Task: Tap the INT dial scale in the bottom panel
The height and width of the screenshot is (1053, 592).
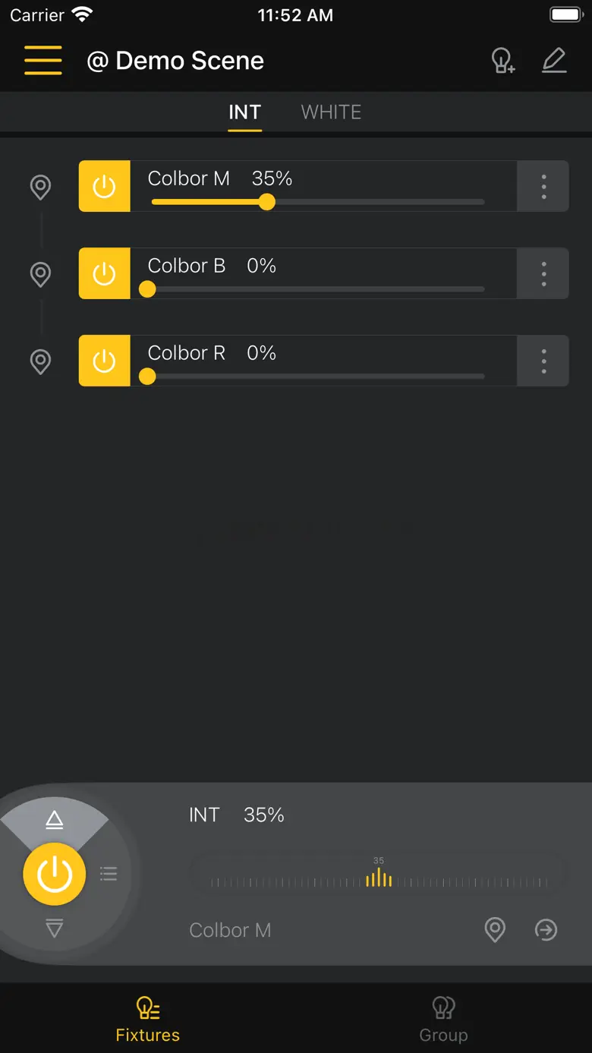Action: [x=378, y=880]
